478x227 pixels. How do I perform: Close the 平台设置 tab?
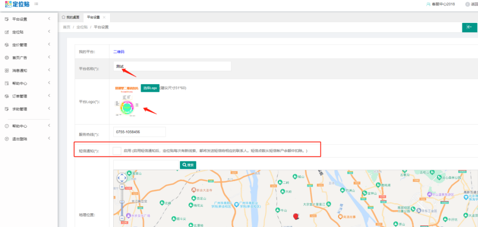click(104, 17)
